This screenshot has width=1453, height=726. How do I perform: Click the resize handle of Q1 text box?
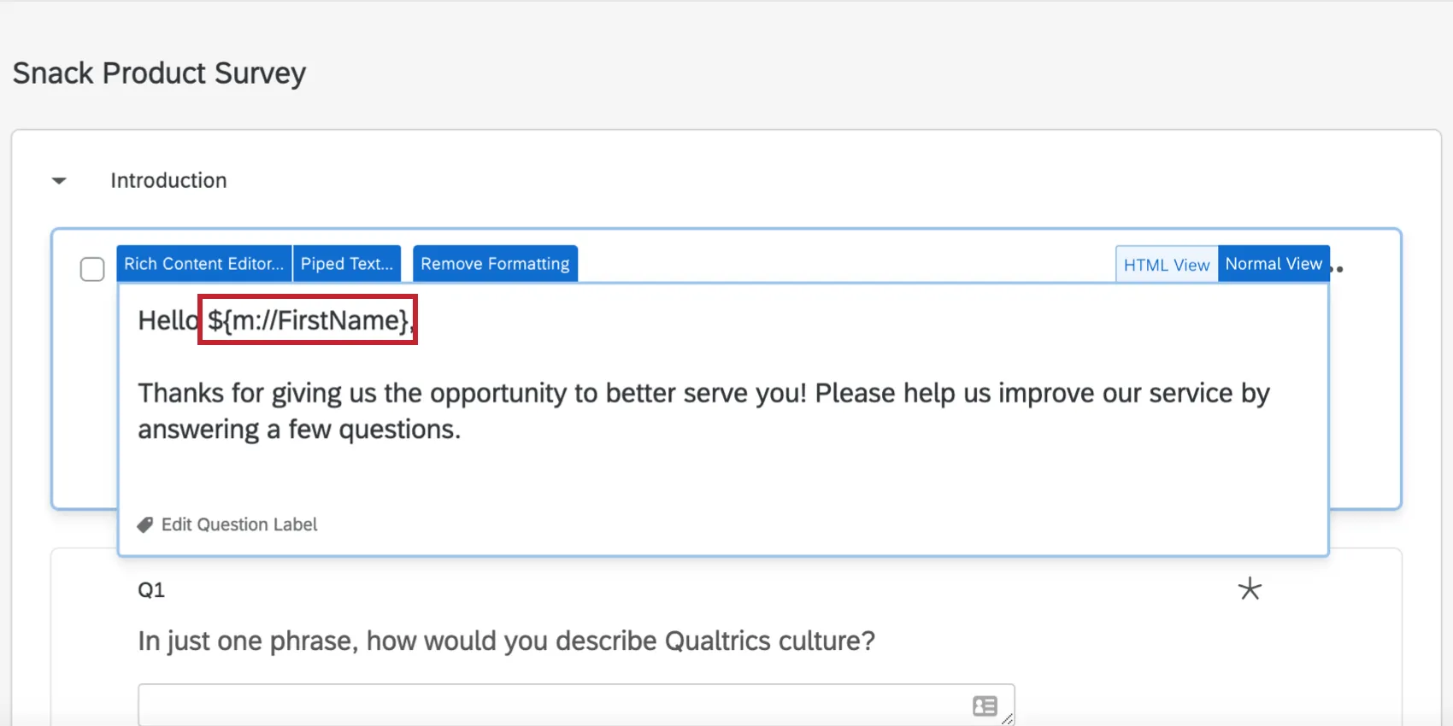(1008, 719)
